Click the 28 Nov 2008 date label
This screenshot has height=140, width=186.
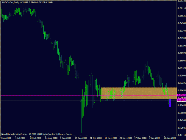pos(126,138)
